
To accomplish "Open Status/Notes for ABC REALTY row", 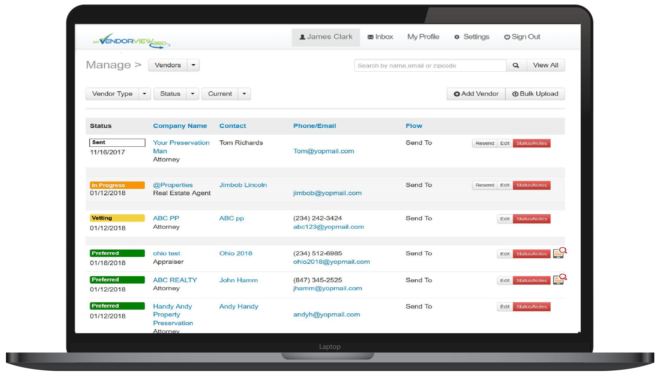I will click(532, 281).
